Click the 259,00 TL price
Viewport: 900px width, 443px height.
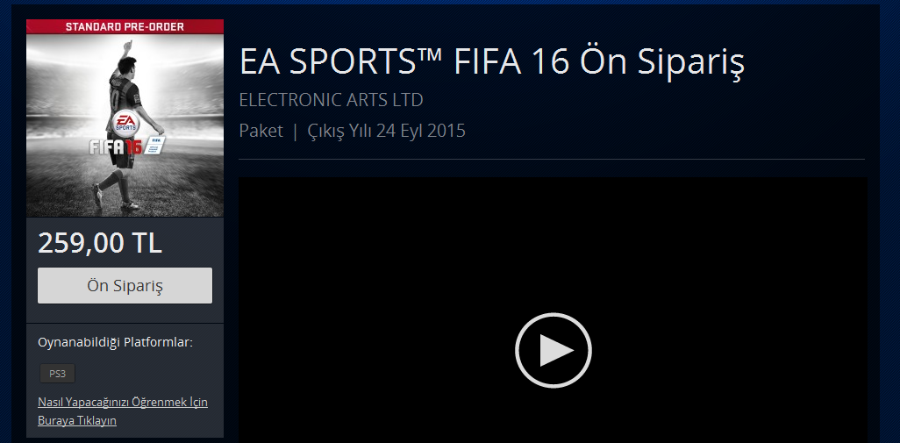click(100, 243)
